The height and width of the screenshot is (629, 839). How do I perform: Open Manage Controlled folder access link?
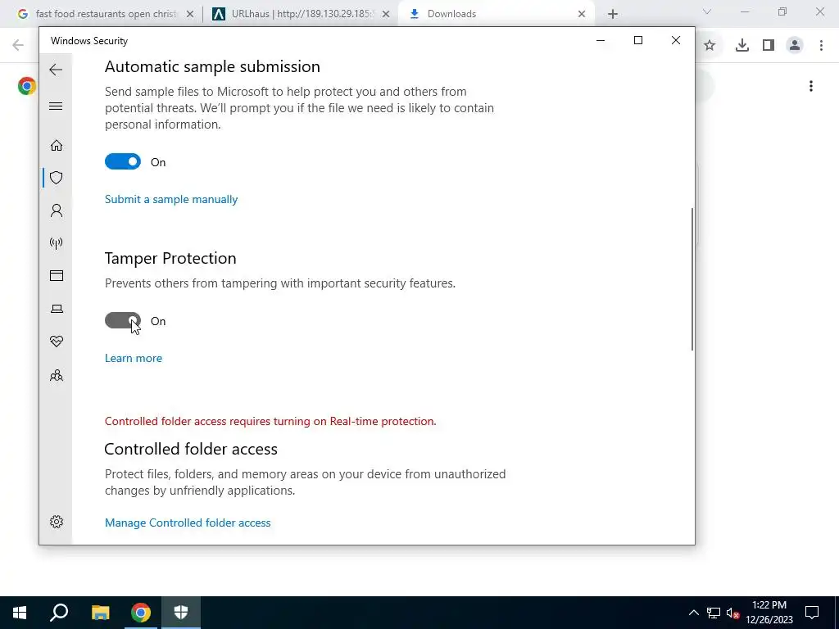188,523
